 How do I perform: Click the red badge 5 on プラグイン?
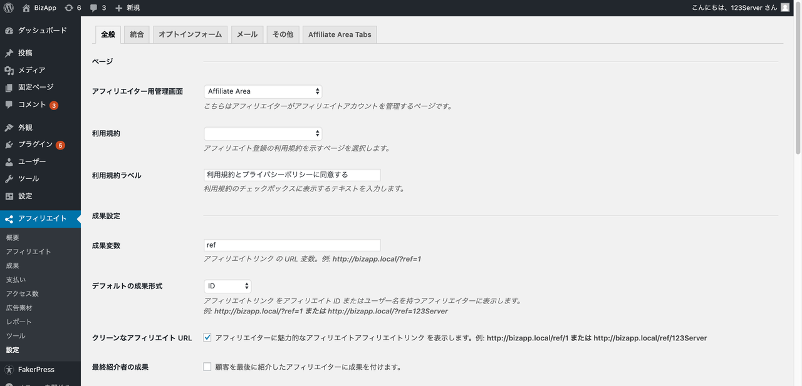tap(60, 145)
